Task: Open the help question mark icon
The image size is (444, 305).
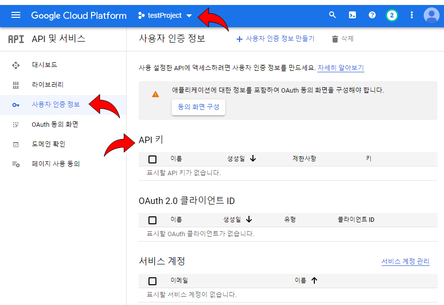Action: click(372, 15)
